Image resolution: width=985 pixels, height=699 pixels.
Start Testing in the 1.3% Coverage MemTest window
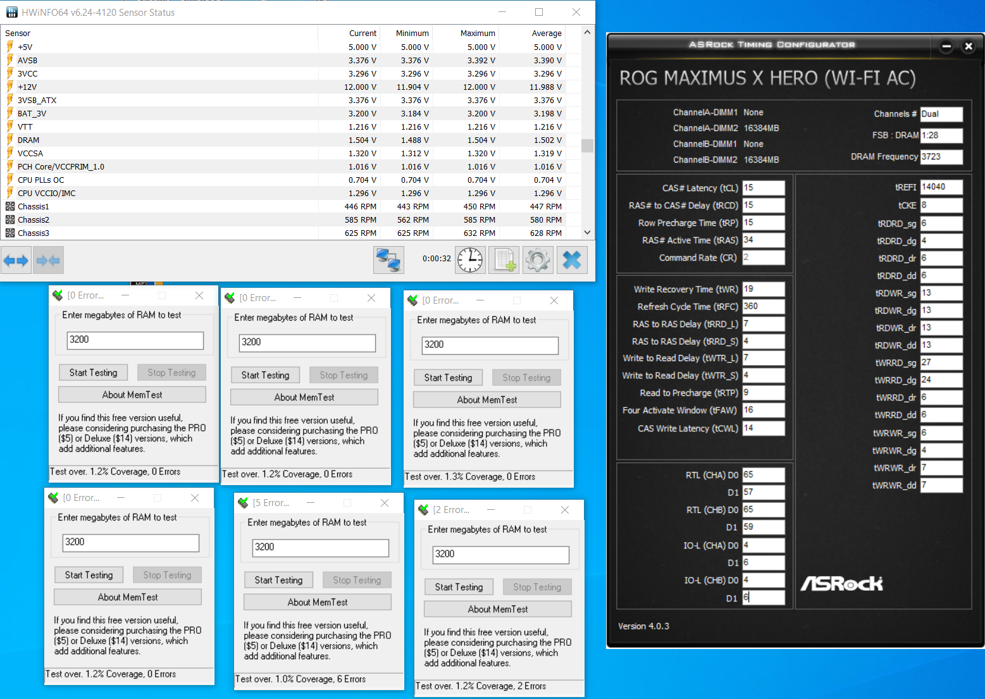click(x=448, y=378)
